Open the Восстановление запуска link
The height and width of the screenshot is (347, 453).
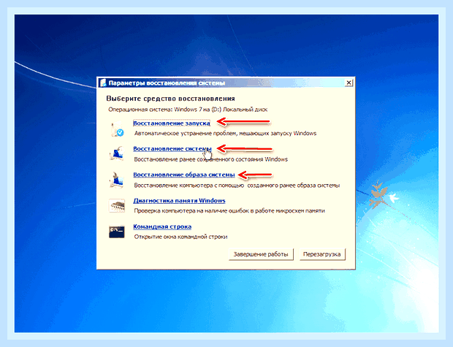pyautogui.click(x=171, y=123)
